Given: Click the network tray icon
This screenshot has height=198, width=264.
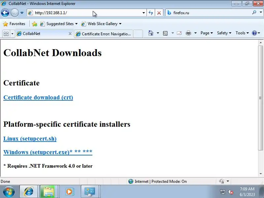Looking at the screenshot, I should (x=222, y=192).
